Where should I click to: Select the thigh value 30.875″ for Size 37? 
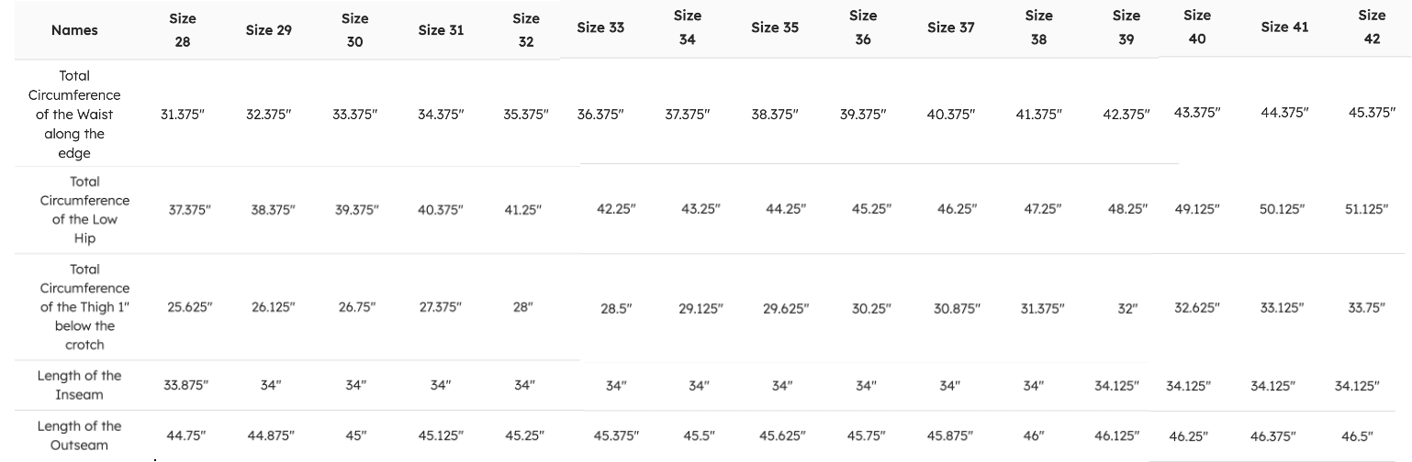point(957,309)
